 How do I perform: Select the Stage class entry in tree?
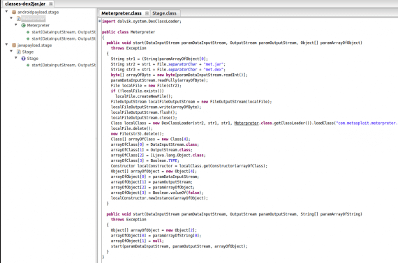33,59
